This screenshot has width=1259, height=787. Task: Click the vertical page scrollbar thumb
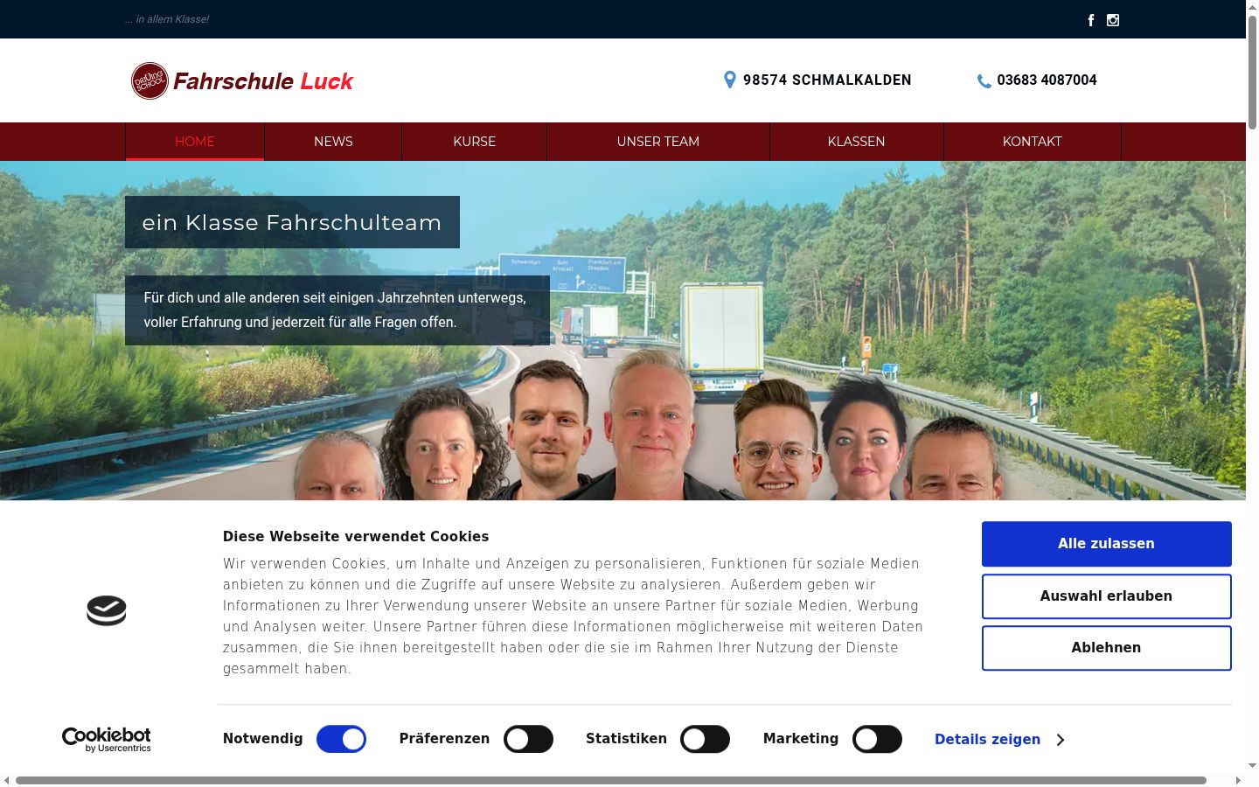(x=1252, y=72)
